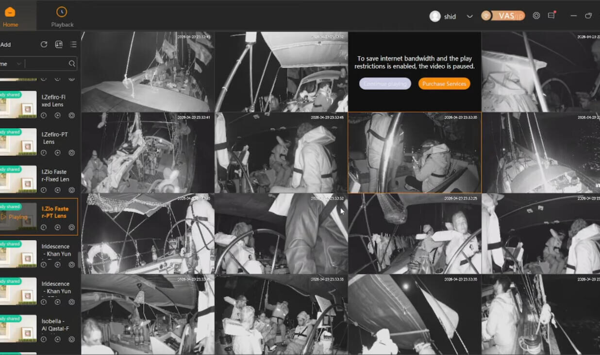Viewport: 600px width, 355px height.
Task: Click the search magnifier icon
Action: pos(72,64)
